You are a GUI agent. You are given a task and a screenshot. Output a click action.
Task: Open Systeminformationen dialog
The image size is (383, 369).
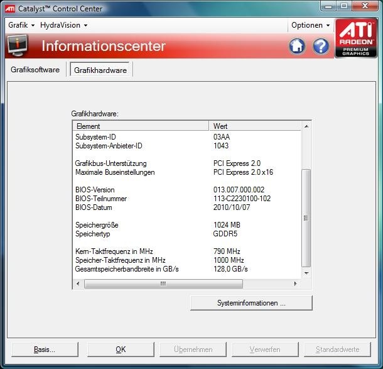tap(251, 303)
